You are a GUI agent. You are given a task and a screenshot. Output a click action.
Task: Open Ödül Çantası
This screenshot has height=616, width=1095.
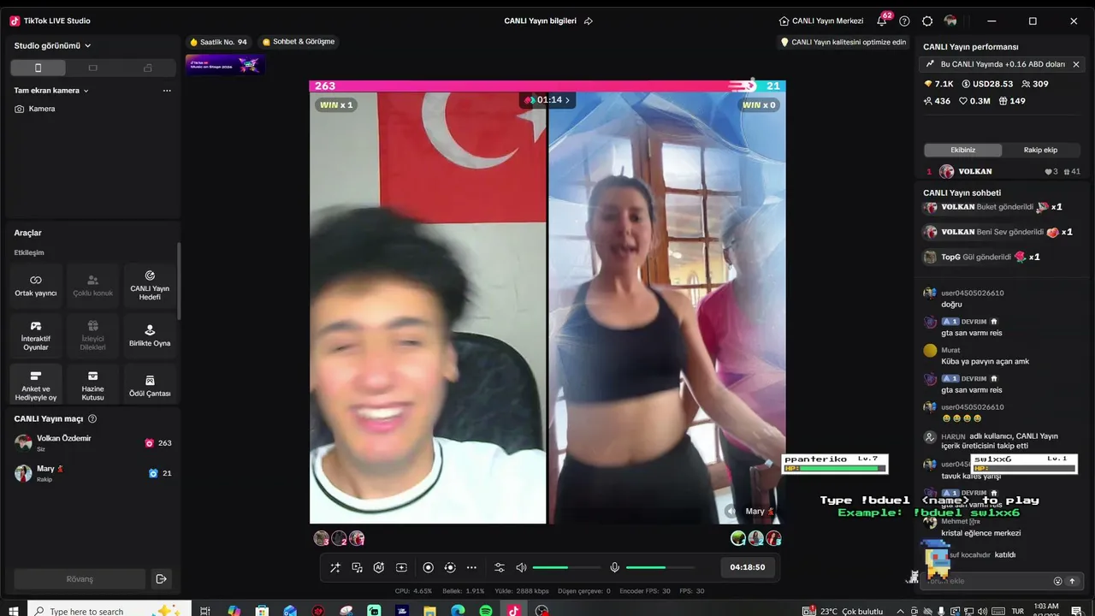point(150,386)
